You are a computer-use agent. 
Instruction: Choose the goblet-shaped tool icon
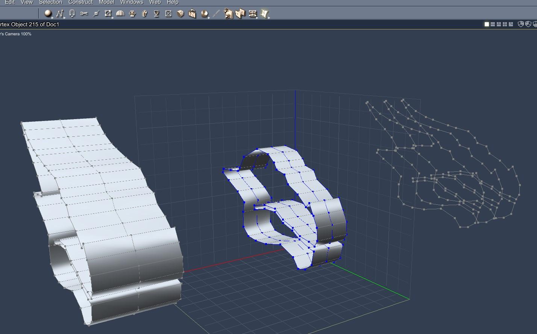156,14
